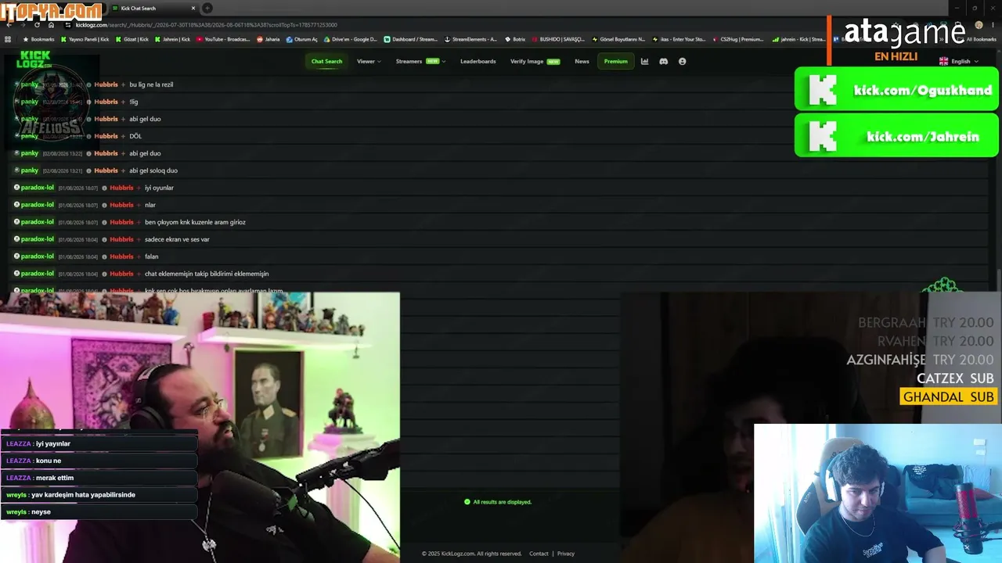
Task: Click the '© 2025 KickLogz.com' copyright text
Action: point(471,554)
